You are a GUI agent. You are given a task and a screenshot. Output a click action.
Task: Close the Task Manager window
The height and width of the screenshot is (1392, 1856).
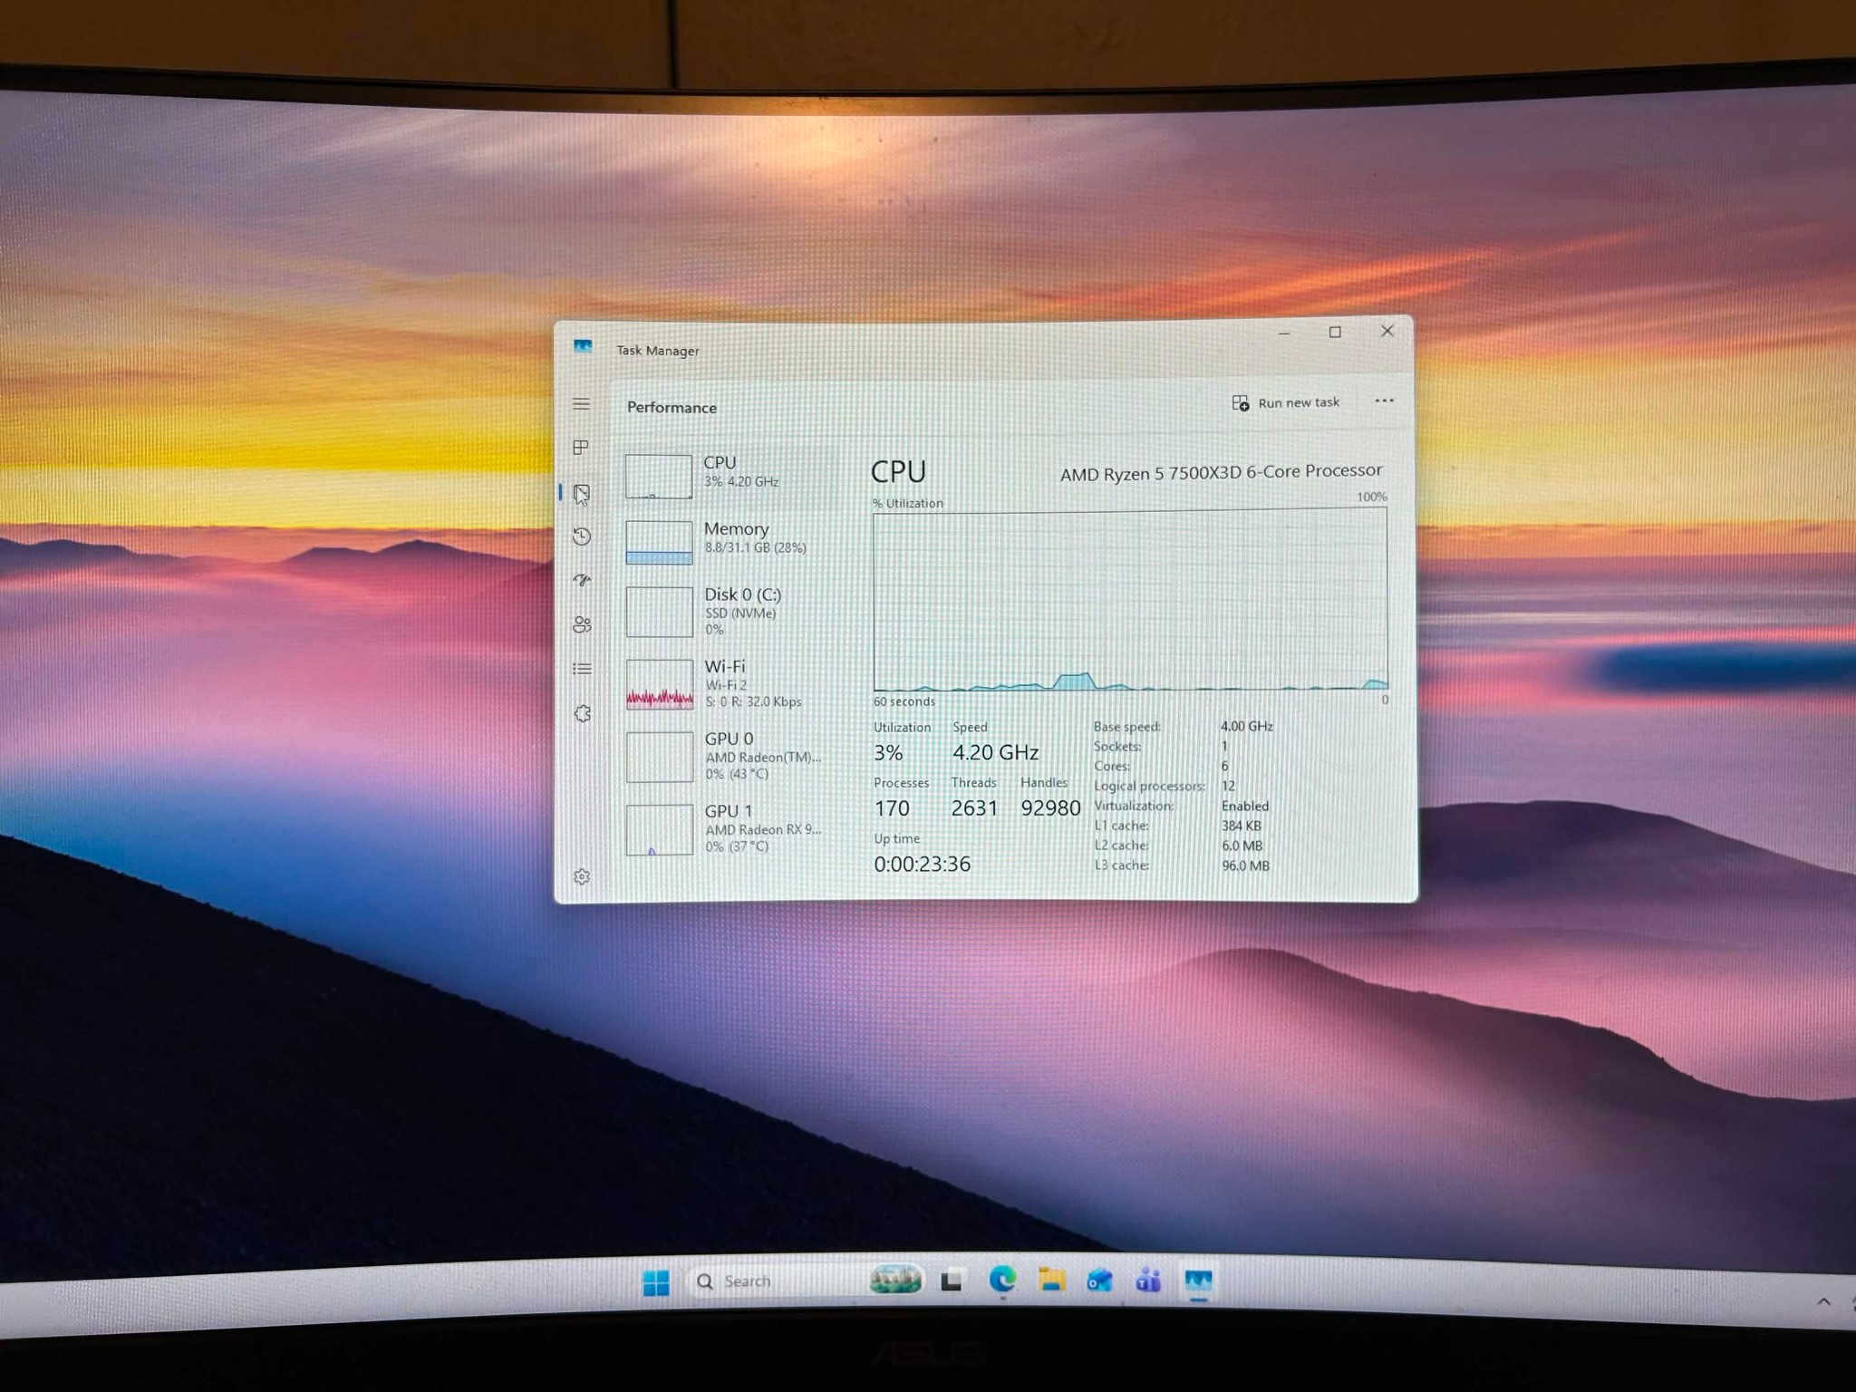coord(1387,332)
